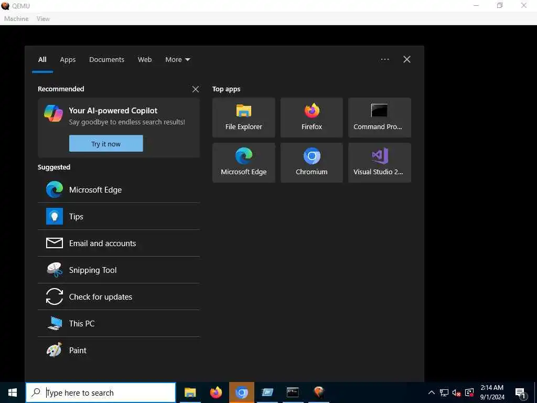Close the search panel
The width and height of the screenshot is (537, 403).
point(407,59)
